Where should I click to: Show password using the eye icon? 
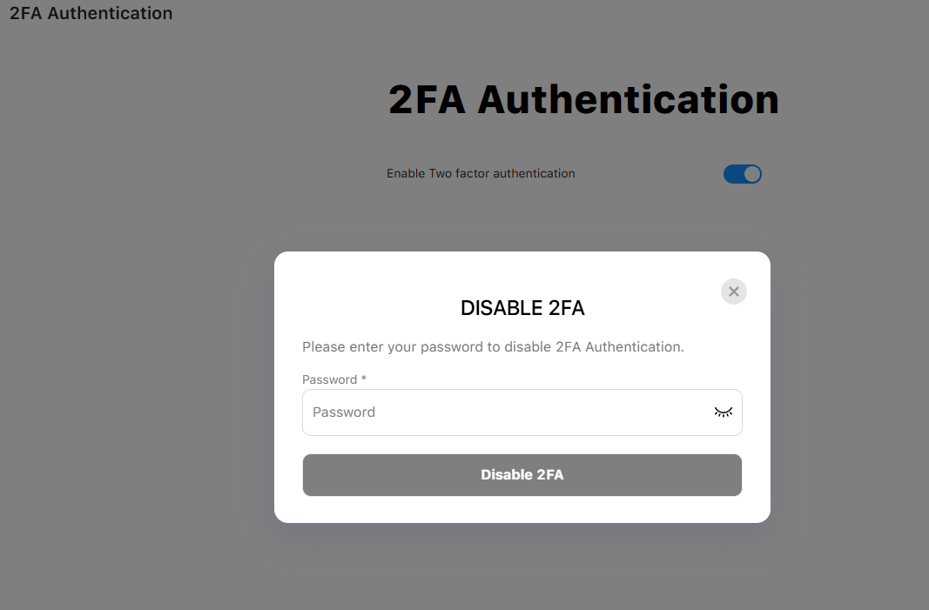[x=724, y=412]
